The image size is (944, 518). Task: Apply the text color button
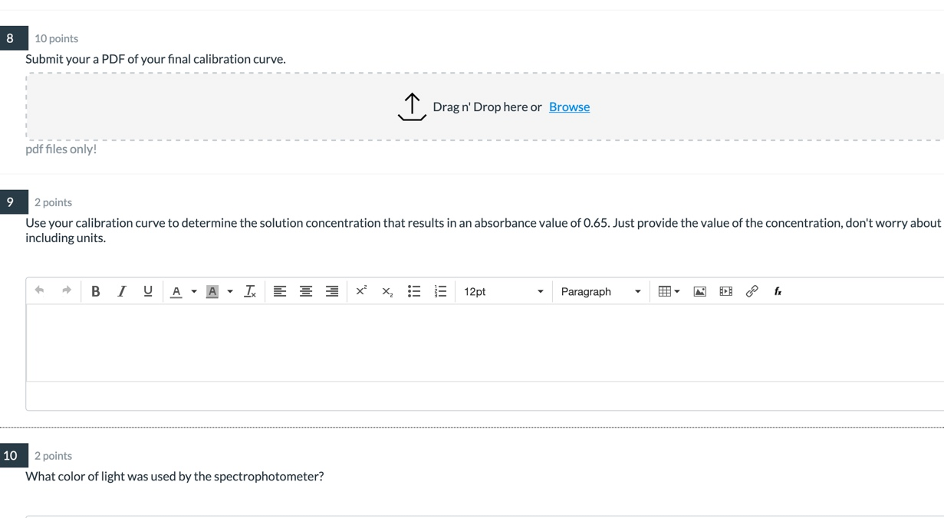point(176,291)
